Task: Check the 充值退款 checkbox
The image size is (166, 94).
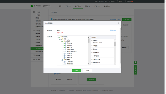Action: pyautogui.click(x=64, y=54)
